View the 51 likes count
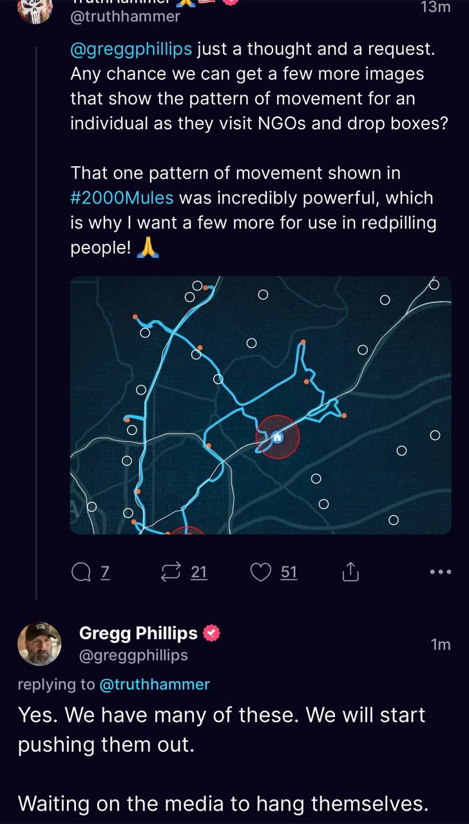The height and width of the screenshot is (824, 469). pos(289,572)
